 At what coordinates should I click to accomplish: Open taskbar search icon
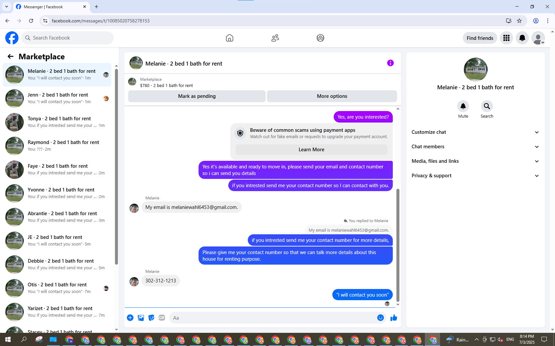pos(24,339)
